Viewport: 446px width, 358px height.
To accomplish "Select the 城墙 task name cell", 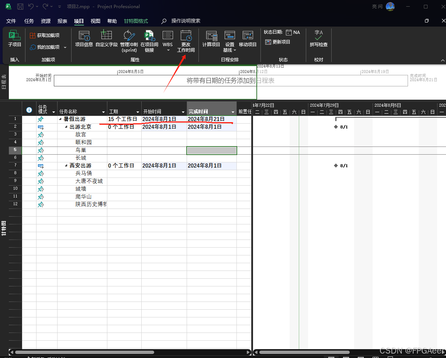I will pos(82,189).
